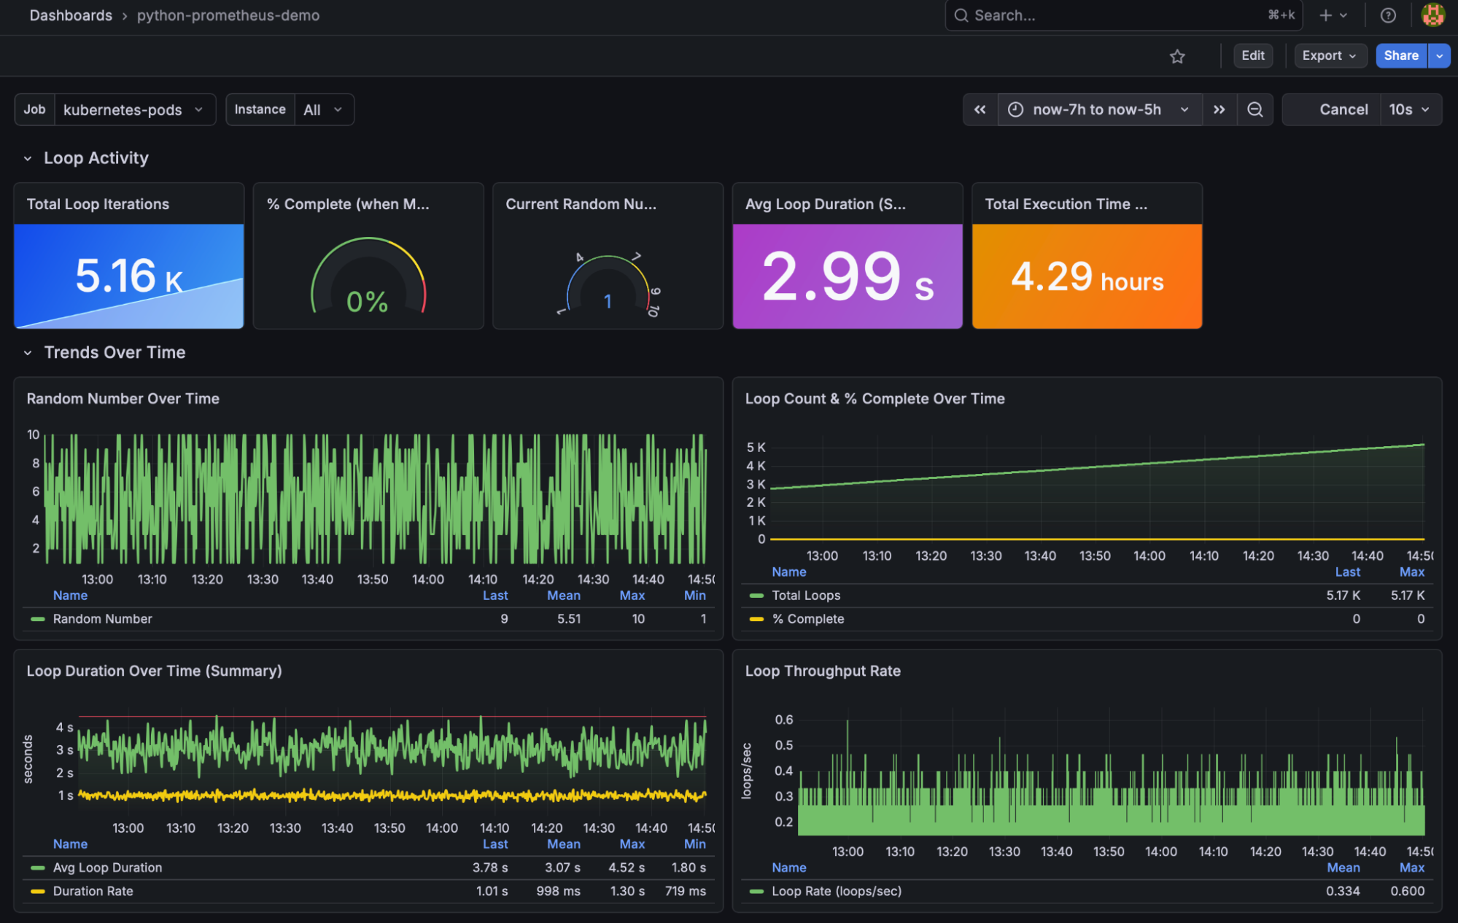Open the user profile avatar
The height and width of the screenshot is (923, 1458).
click(1432, 15)
